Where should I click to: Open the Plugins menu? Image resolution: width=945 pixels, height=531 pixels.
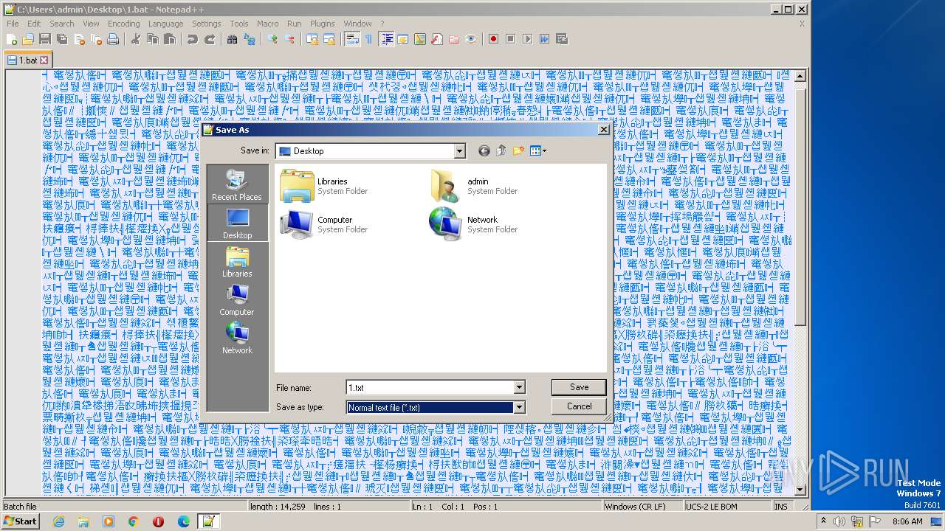click(322, 24)
